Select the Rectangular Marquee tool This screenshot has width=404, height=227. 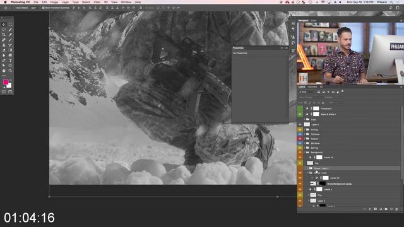tap(10, 25)
